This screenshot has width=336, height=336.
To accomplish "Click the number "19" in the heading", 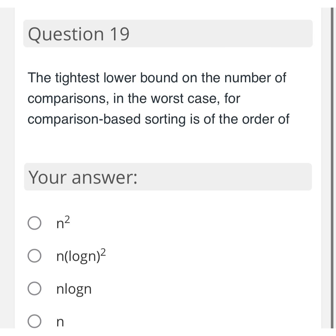I will click(x=119, y=34).
